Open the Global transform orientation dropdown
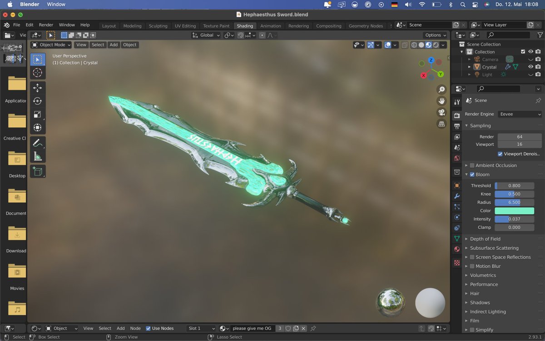 click(206, 35)
